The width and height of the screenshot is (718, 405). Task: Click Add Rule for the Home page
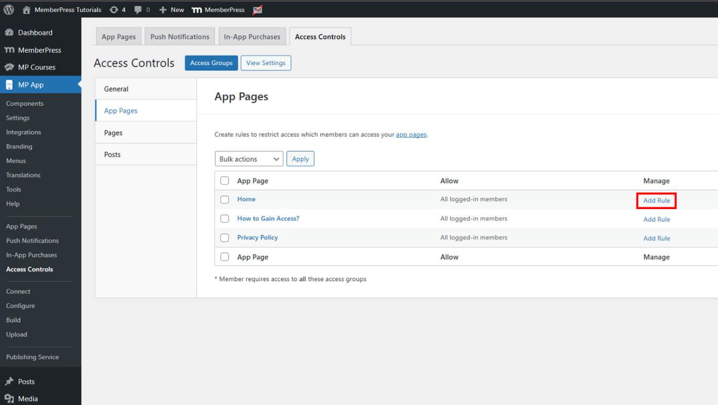pos(657,201)
